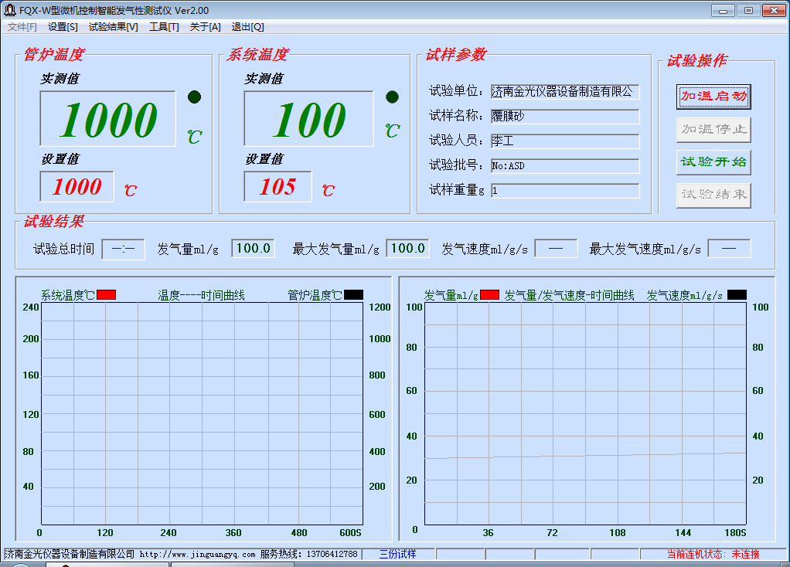Click the 试样重量 sample weight field

(x=564, y=191)
